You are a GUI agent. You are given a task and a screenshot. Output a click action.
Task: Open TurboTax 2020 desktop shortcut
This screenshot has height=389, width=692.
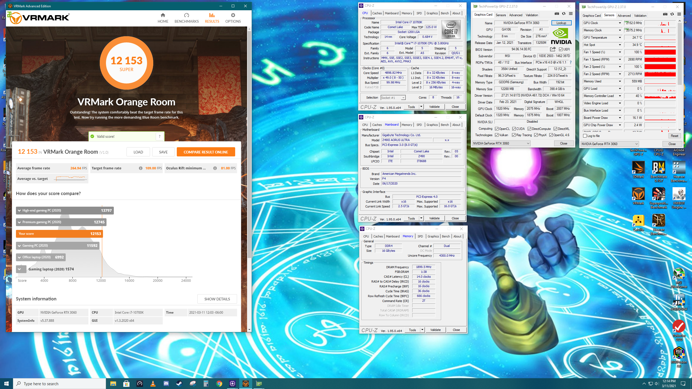tap(679, 331)
